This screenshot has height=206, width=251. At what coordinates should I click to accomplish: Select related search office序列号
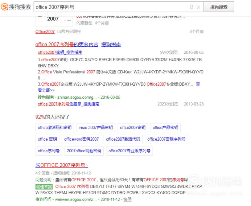[x=49, y=151]
